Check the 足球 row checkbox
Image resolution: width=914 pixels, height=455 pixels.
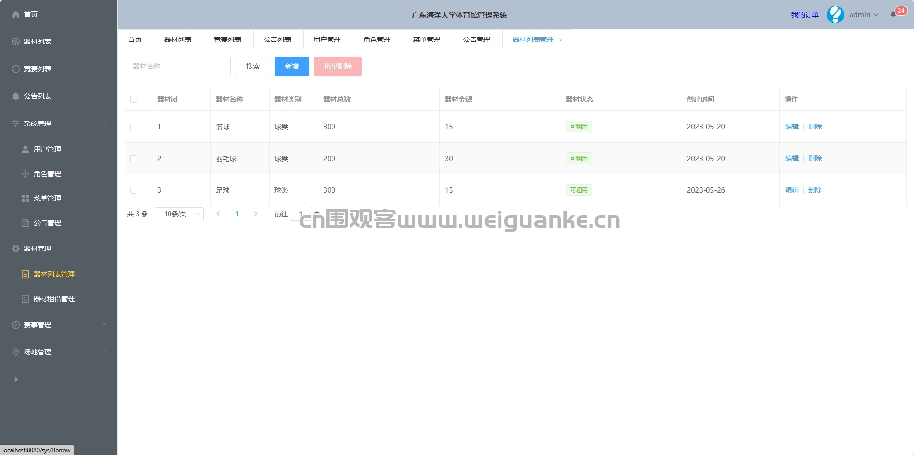pos(134,190)
